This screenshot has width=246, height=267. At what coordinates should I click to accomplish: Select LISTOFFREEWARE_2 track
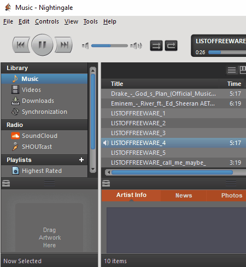point(174,123)
